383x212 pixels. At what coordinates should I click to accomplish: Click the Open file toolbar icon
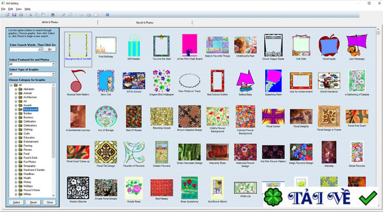coord(7,15)
